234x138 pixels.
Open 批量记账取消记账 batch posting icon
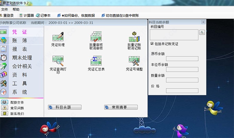[x=134, y=37]
